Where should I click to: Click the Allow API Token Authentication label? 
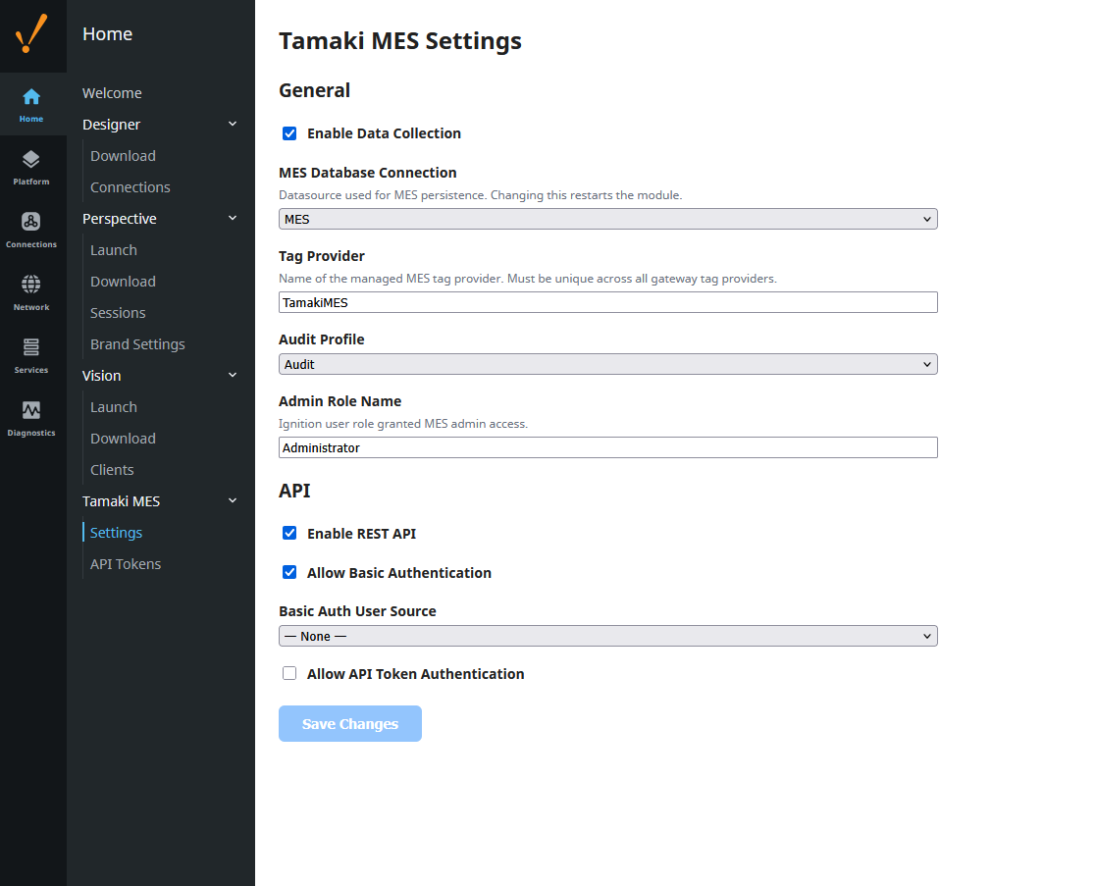click(416, 674)
